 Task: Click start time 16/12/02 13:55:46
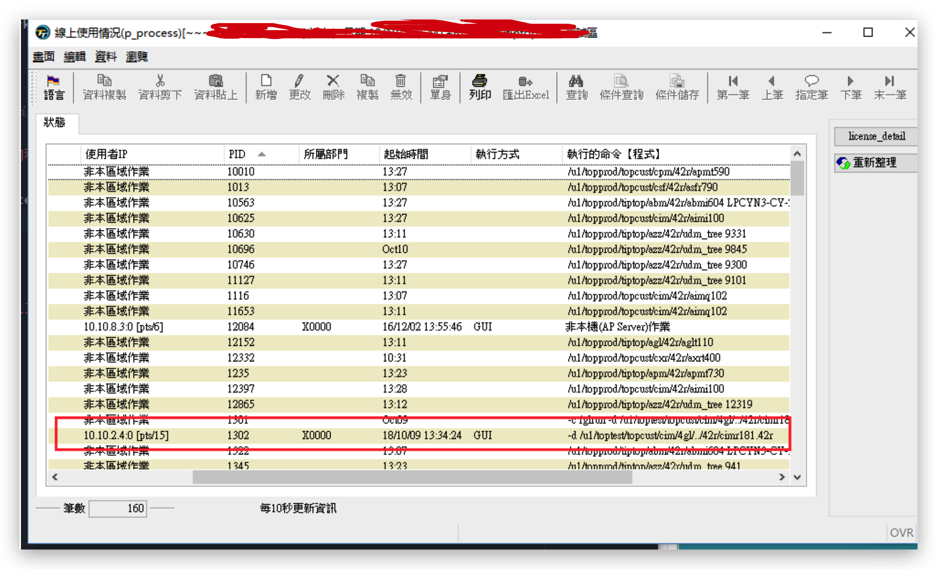[x=422, y=326]
